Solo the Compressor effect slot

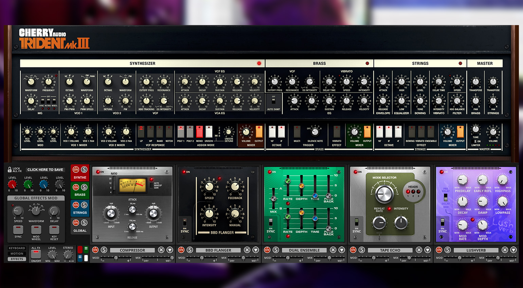tap(104, 250)
